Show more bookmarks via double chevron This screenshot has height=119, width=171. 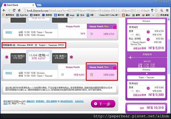coord(153,15)
